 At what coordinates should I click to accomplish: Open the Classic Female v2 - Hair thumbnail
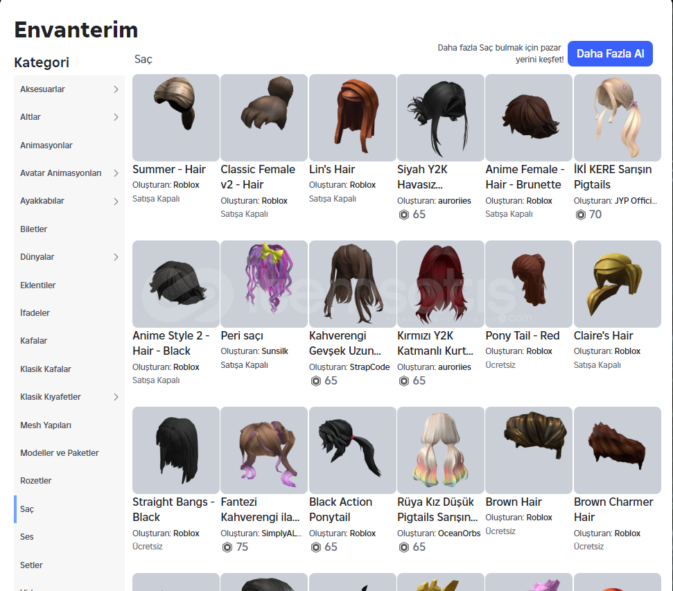point(264,118)
